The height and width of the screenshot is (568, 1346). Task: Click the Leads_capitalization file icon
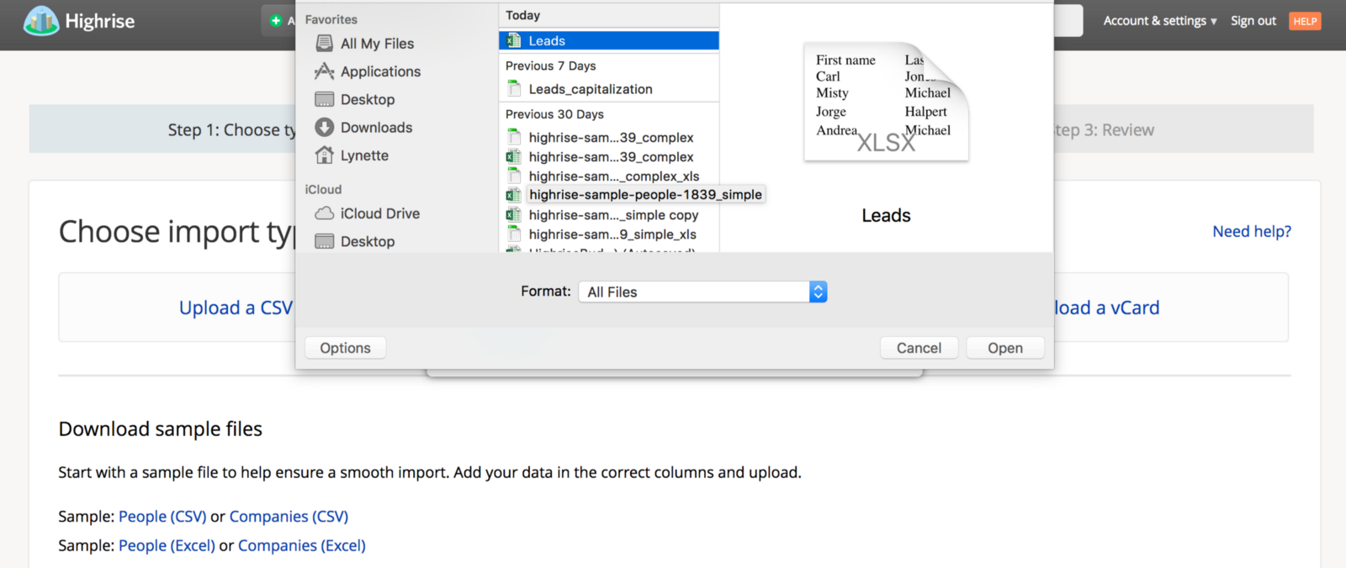(513, 89)
